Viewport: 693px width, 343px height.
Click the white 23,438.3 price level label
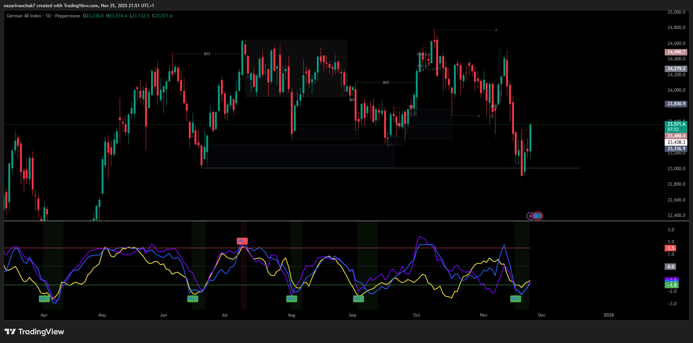(676, 142)
